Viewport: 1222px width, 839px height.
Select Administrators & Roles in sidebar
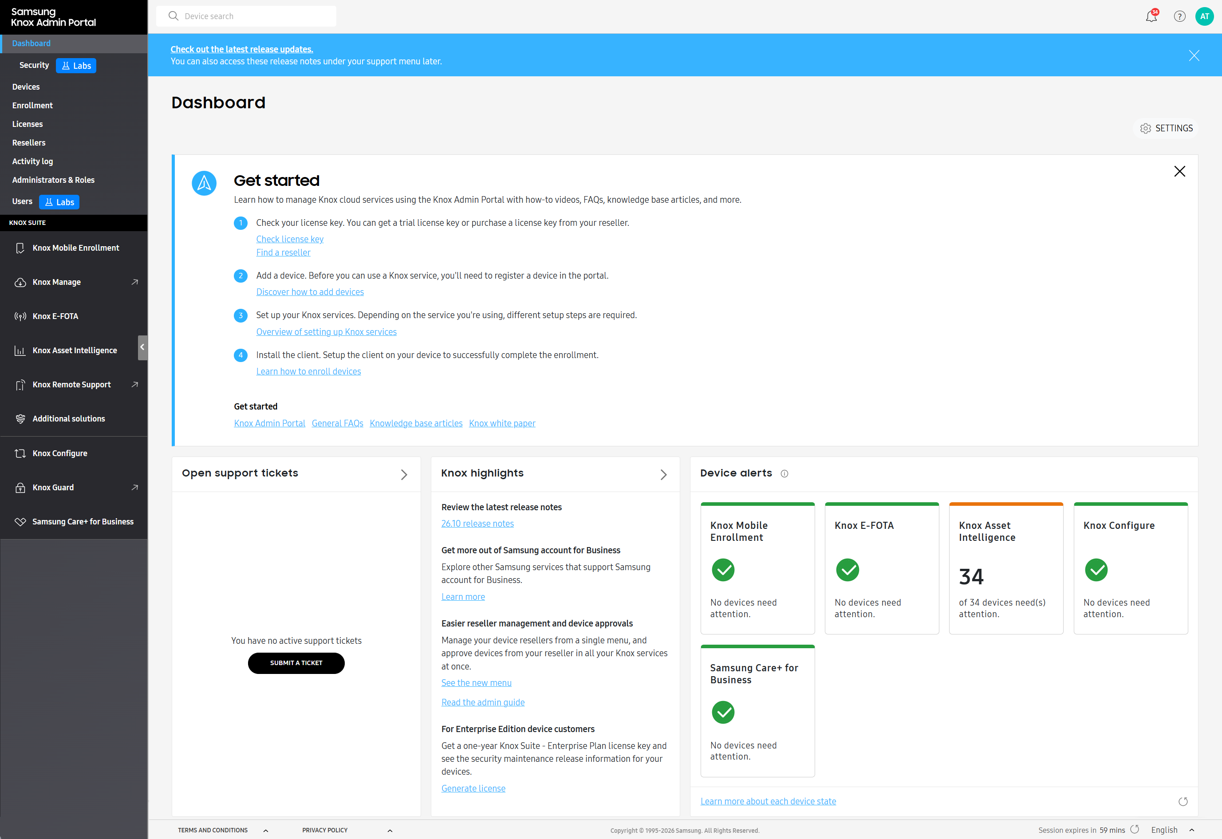click(53, 180)
